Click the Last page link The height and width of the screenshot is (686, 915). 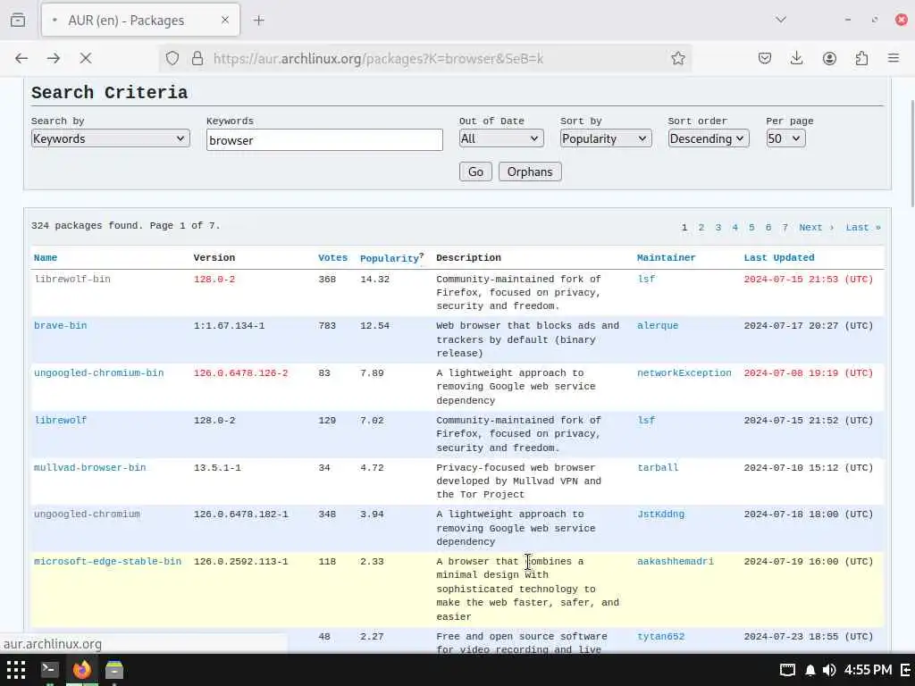click(x=863, y=228)
